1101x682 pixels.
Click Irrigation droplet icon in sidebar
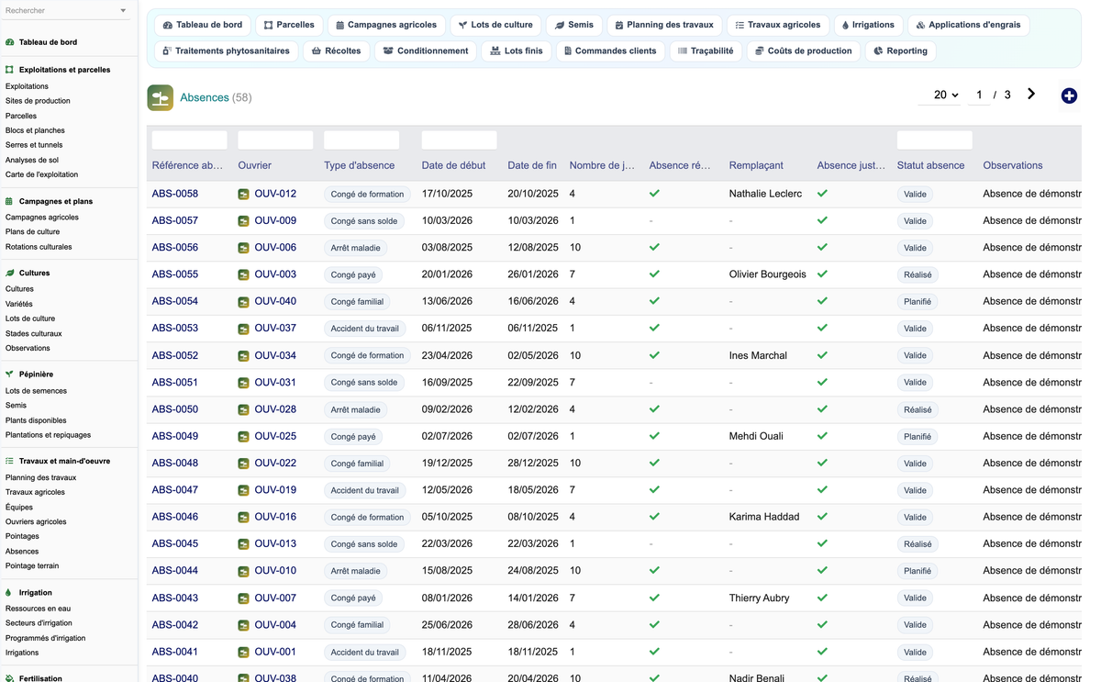(x=9, y=593)
